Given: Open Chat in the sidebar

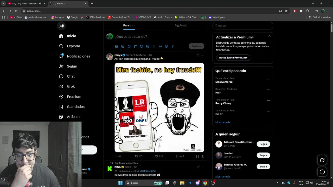Looking at the screenshot, I should (x=67, y=76).
